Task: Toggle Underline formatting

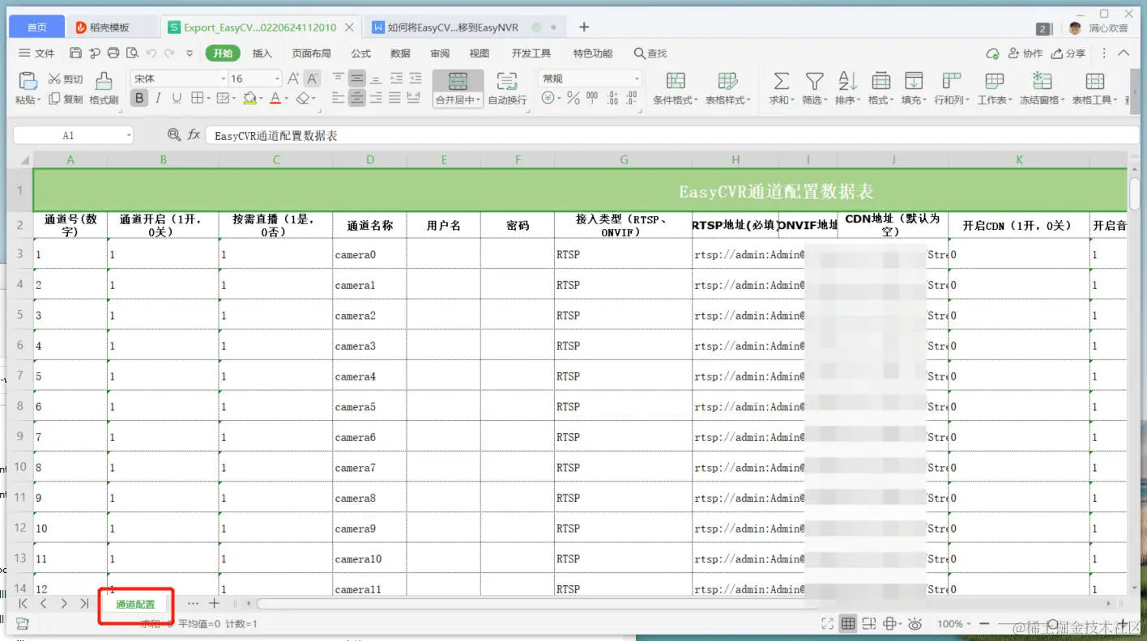Action: click(x=177, y=99)
